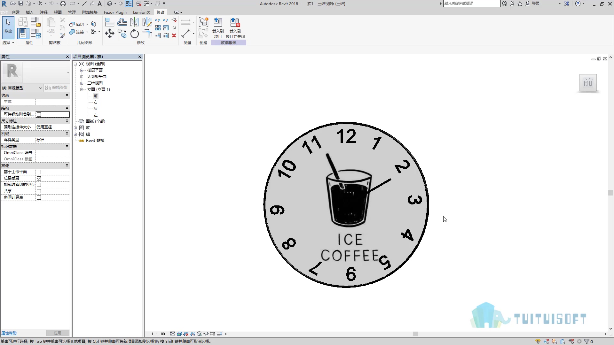
Task: Use Mirror - Pick Axis tool
Action: [135, 22]
